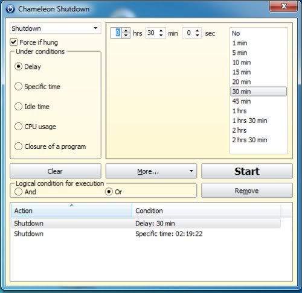
Task: Select the highlighted 30 min preset
Action: click(x=259, y=92)
